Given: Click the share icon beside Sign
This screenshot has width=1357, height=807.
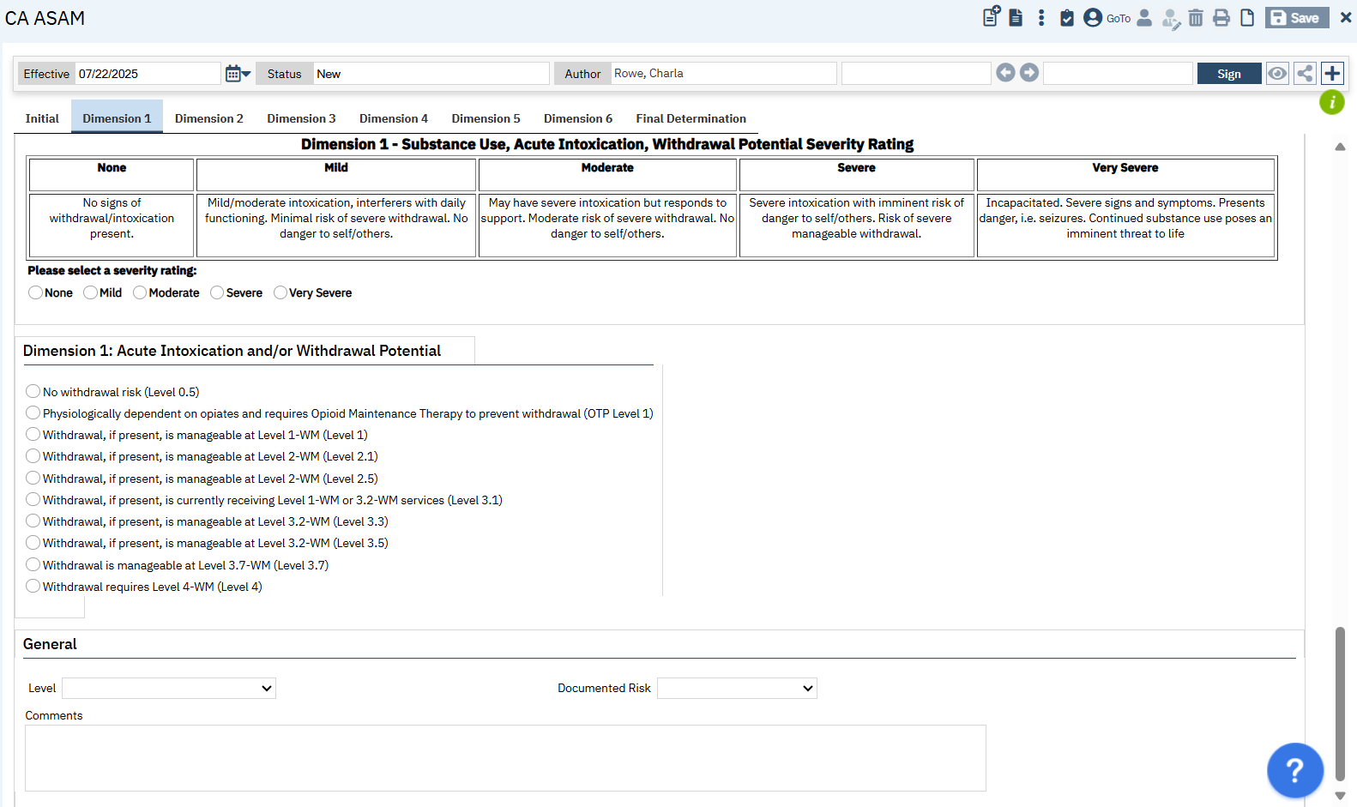Looking at the screenshot, I should (1305, 74).
